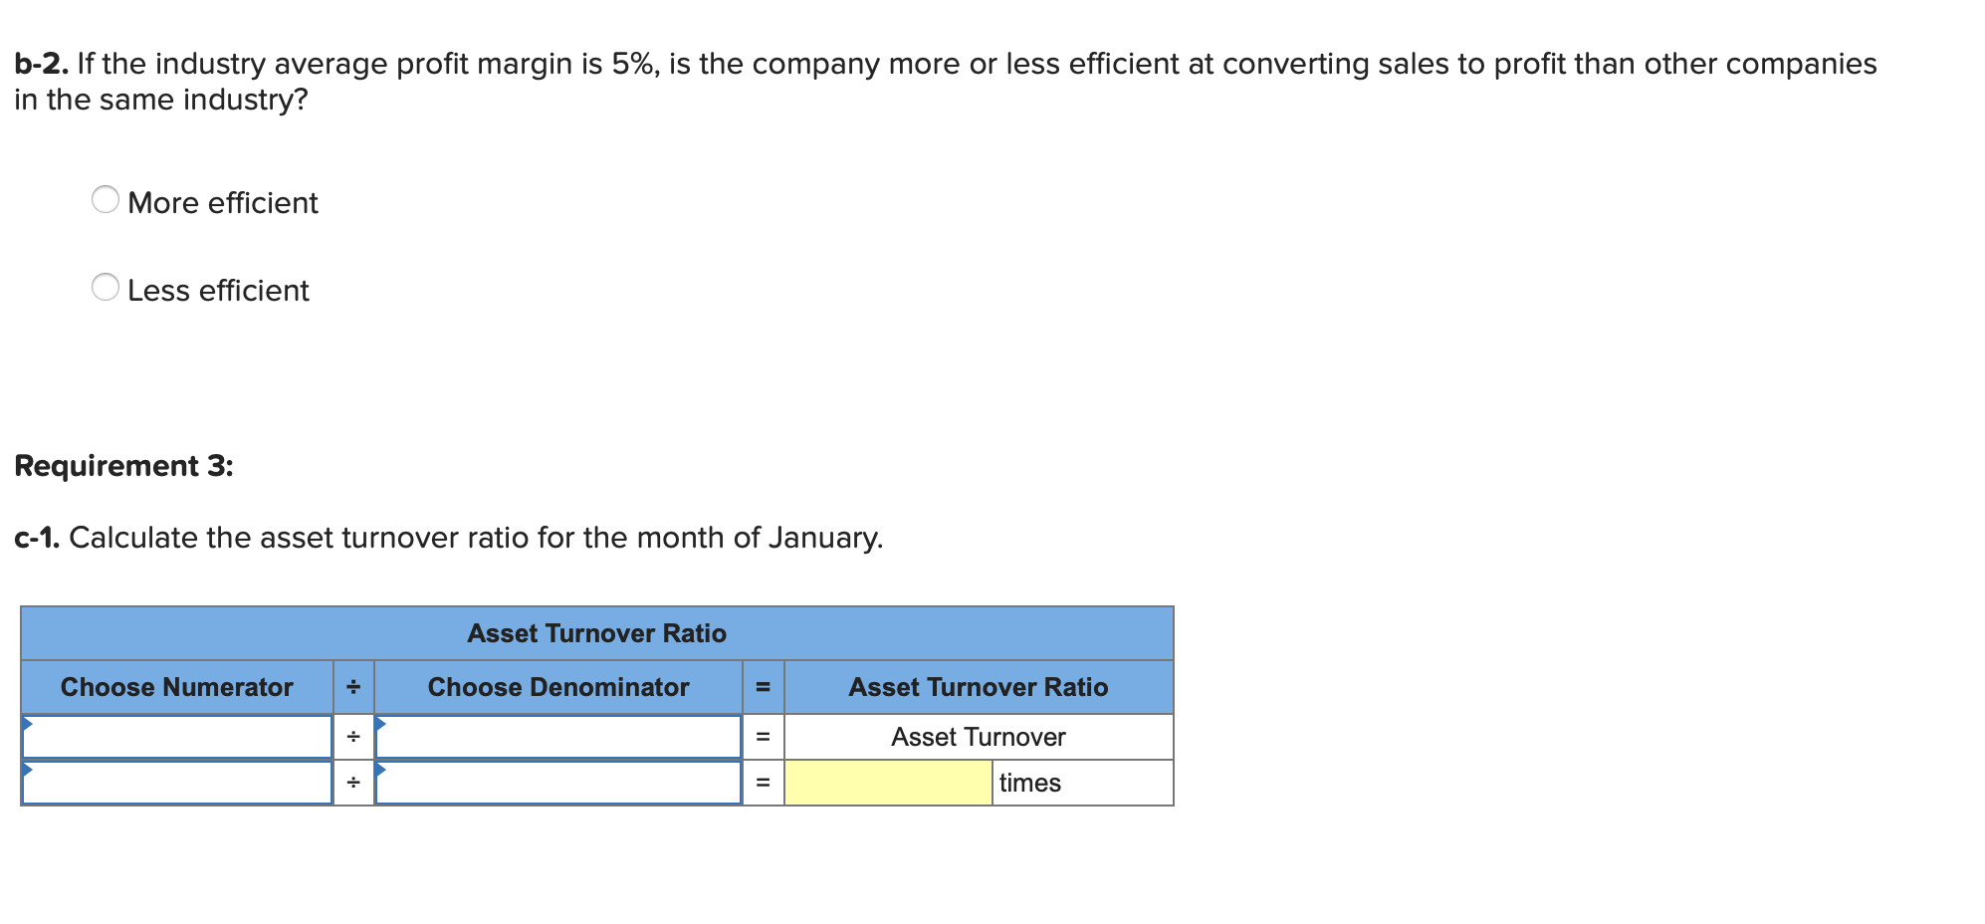
Task: Choose More efficient for industry comparison
Action: [105, 199]
